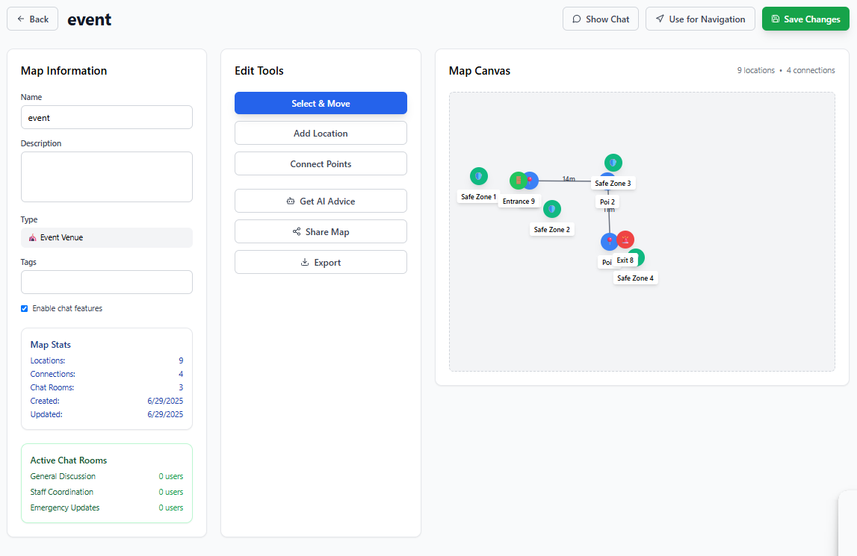Select the Safe Zone 3 marker
The height and width of the screenshot is (556, 857).
click(613, 162)
